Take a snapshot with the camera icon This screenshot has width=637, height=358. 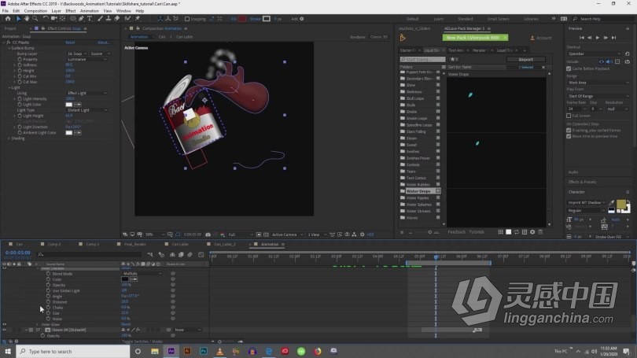click(208, 234)
